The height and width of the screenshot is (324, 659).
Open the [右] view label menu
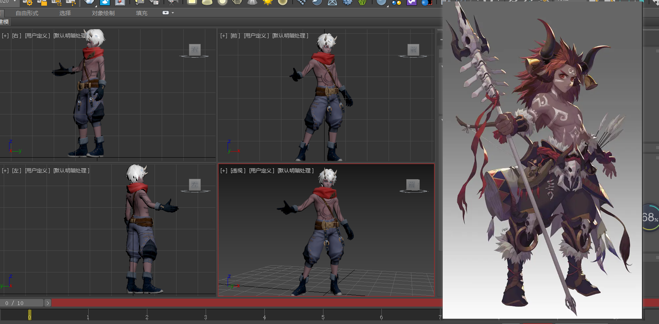(x=17, y=36)
